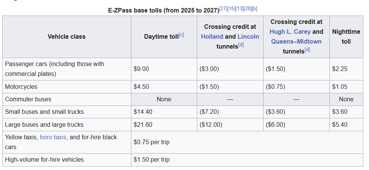Follow the Hugh L. Carey link
Viewport: 369px width, 170px height.
tap(290, 32)
